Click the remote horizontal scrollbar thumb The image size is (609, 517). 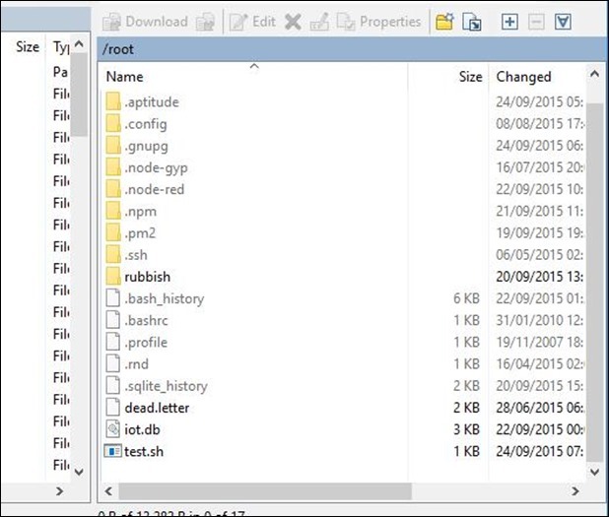pyautogui.click(x=265, y=491)
